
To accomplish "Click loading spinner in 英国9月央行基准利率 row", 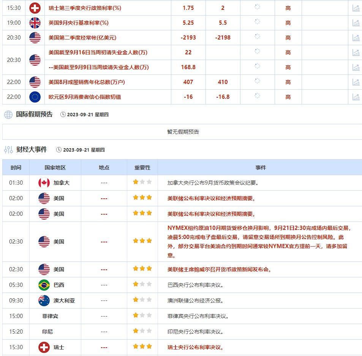I will pyautogui.click(x=257, y=22).
